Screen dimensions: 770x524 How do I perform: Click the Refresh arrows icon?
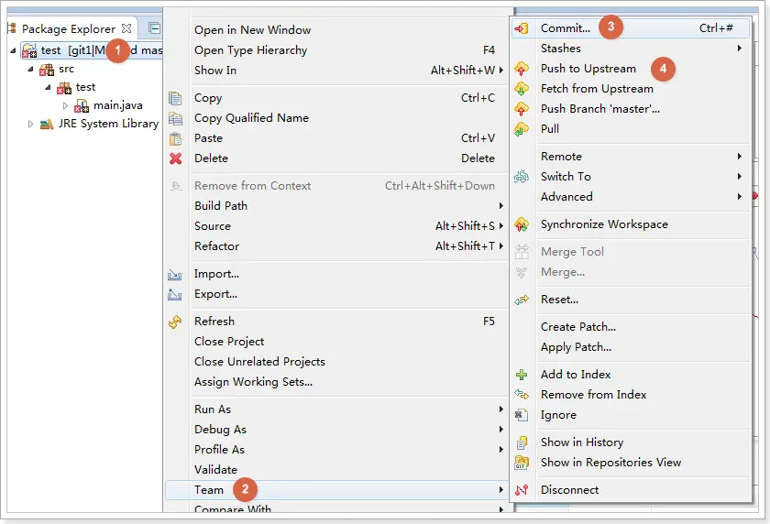click(x=175, y=322)
